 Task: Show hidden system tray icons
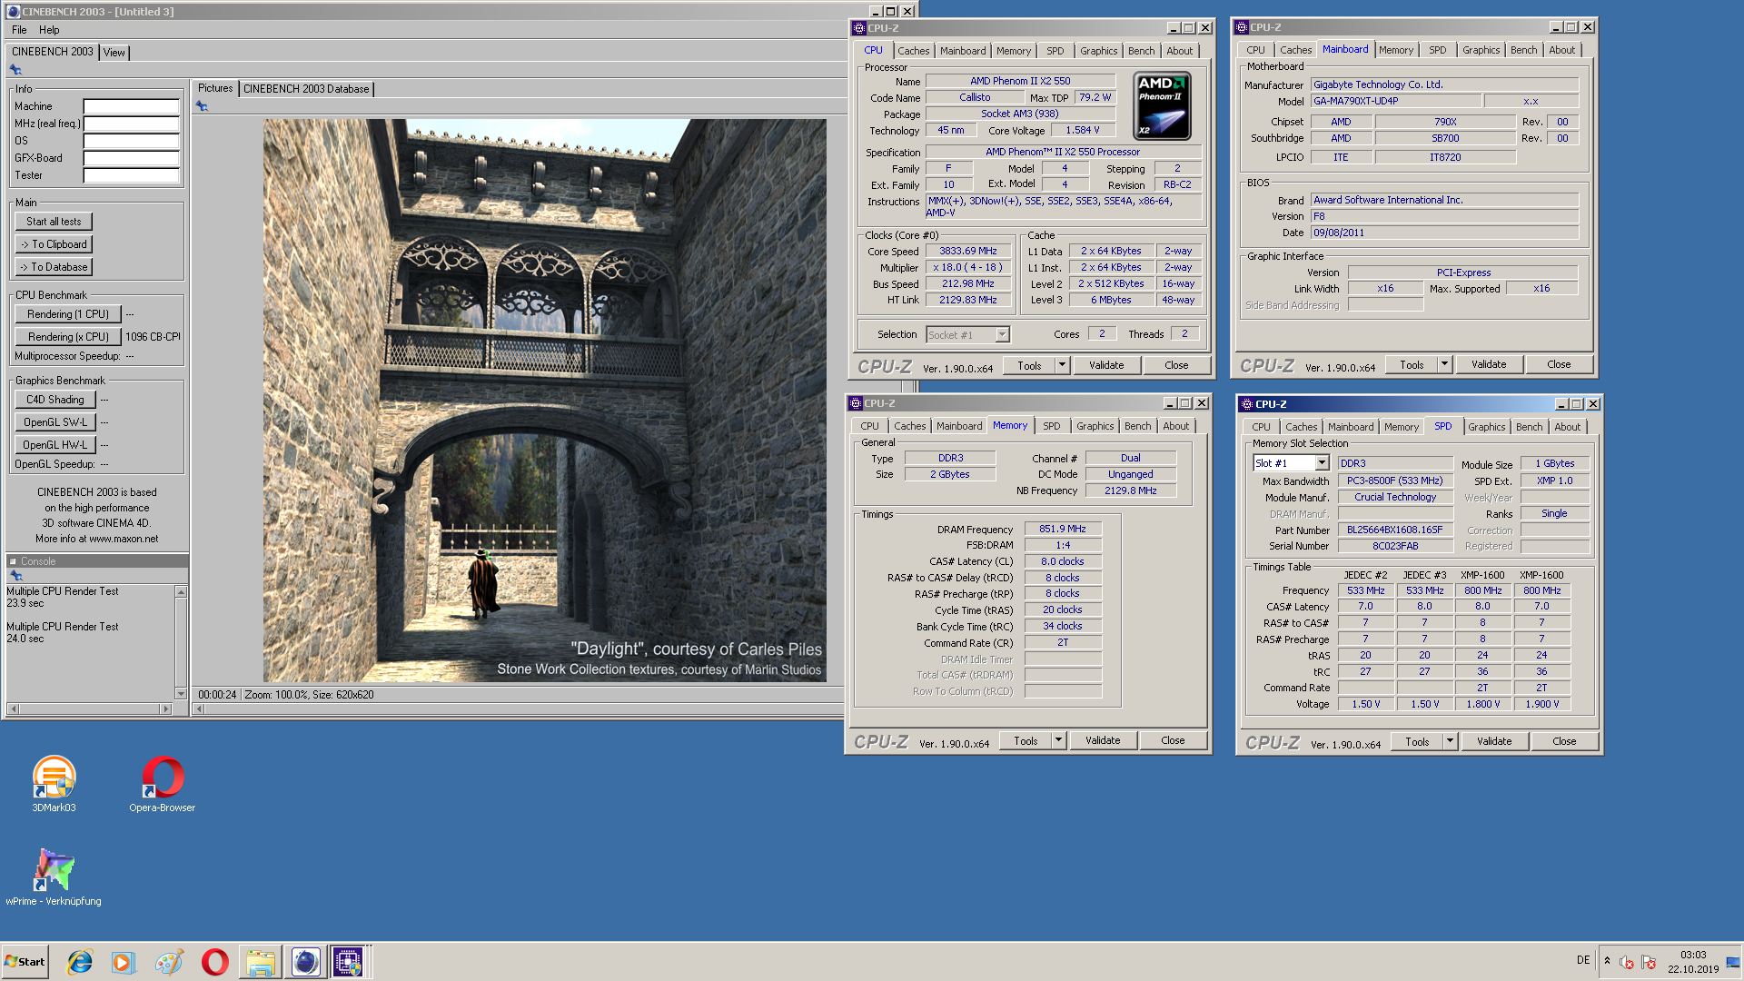pyautogui.click(x=1607, y=961)
